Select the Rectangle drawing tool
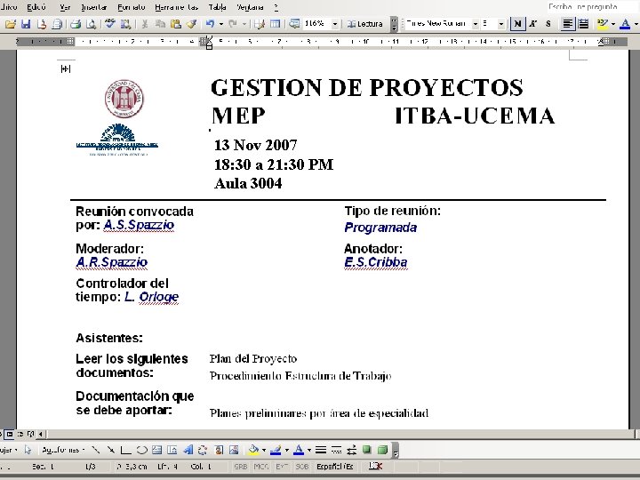The width and height of the screenshot is (640, 480). (x=125, y=450)
